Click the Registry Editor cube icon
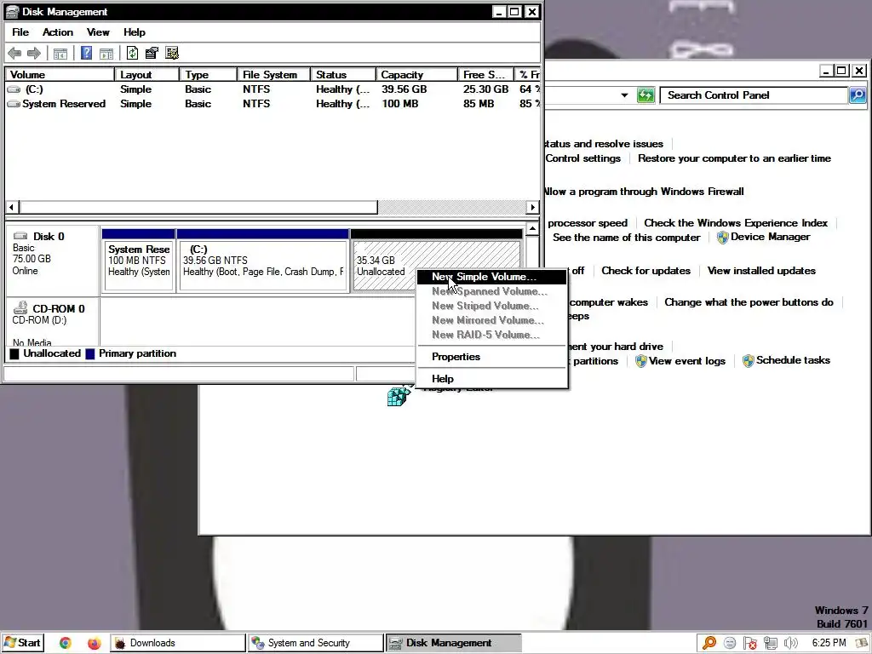The image size is (872, 654). [x=399, y=396]
